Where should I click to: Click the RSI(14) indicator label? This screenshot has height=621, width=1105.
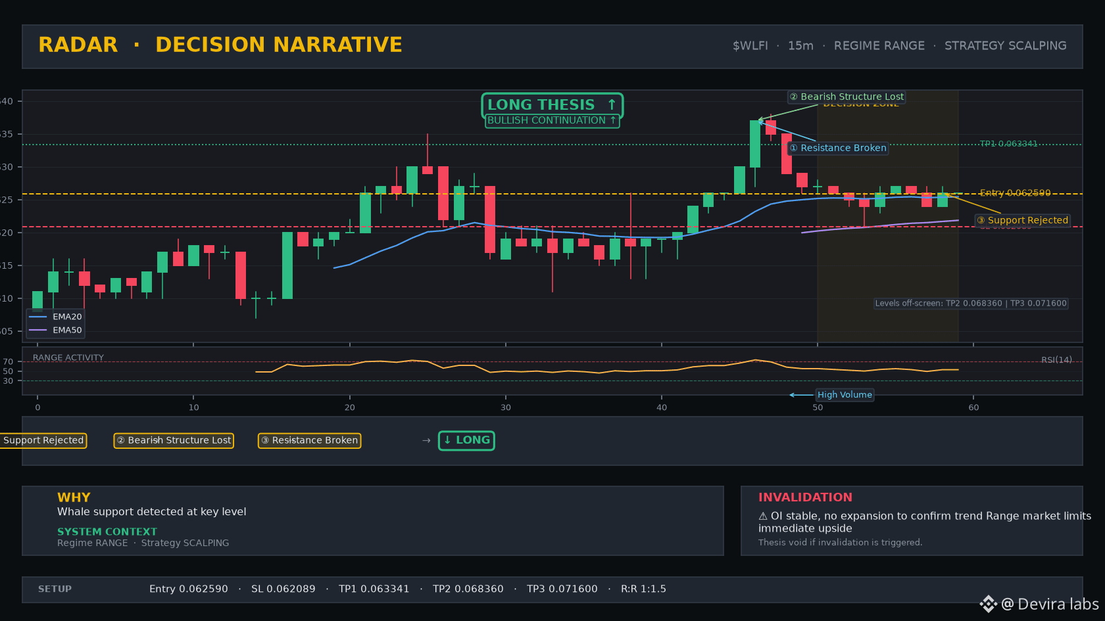pos(1056,360)
